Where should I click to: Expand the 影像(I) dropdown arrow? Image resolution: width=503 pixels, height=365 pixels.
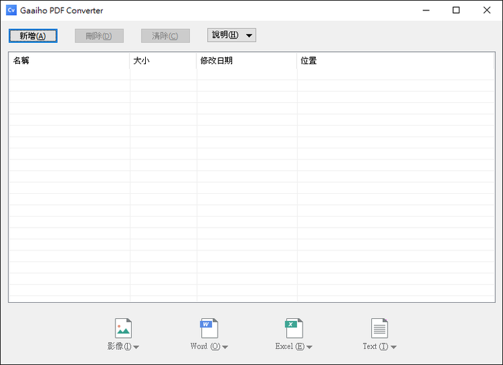point(136,347)
